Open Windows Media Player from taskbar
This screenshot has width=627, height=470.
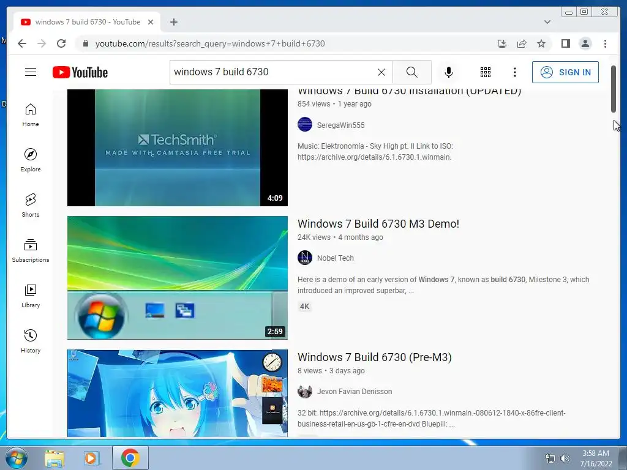pos(91,458)
